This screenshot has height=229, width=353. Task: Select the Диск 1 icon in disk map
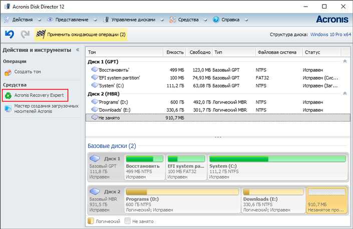95,158
